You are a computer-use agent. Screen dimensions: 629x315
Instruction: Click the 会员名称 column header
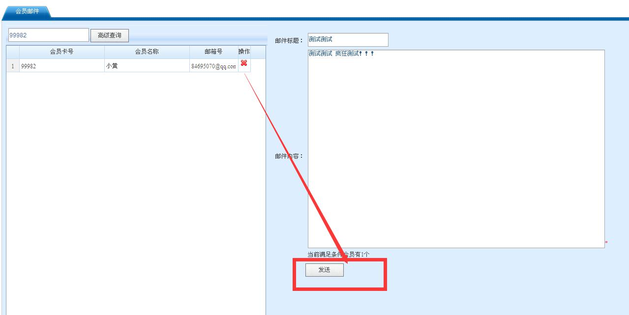click(x=147, y=52)
